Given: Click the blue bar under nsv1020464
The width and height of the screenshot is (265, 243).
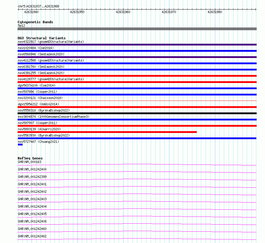Looking at the screenshot, I should [137, 51].
